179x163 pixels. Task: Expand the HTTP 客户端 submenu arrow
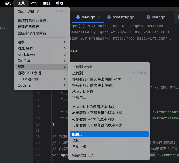pyautogui.click(x=64, y=79)
